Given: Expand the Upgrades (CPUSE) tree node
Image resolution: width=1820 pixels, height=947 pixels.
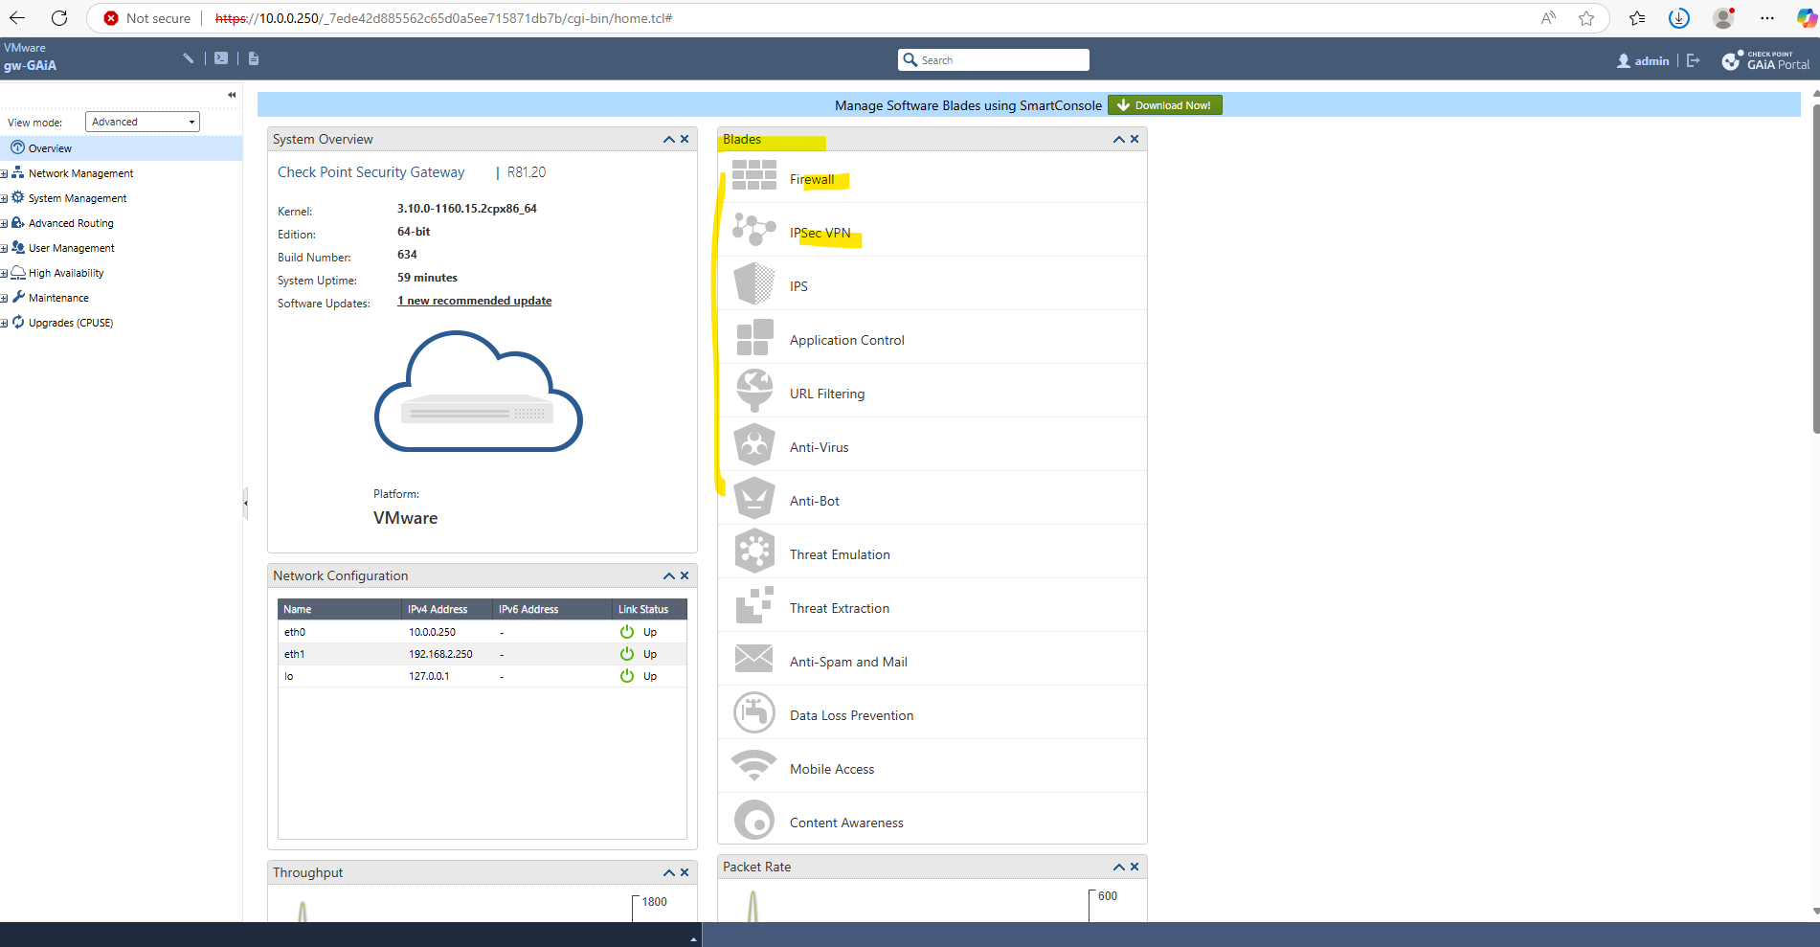Looking at the screenshot, I should point(4,323).
